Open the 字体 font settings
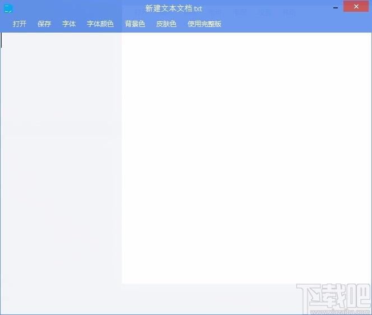The width and height of the screenshot is (372, 315). [x=69, y=24]
